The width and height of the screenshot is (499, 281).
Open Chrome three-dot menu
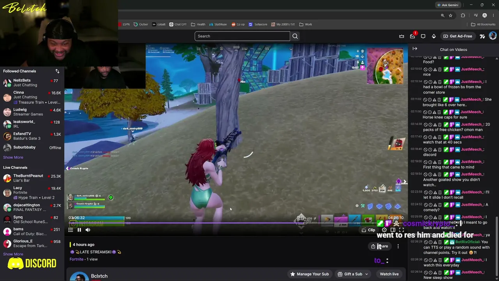click(x=493, y=16)
